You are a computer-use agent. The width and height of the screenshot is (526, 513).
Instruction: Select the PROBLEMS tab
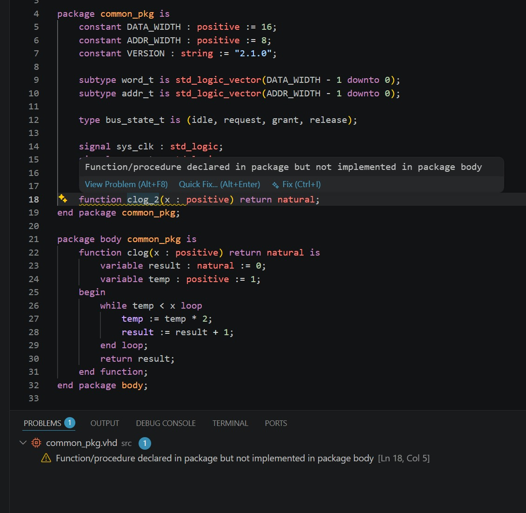[42, 423]
